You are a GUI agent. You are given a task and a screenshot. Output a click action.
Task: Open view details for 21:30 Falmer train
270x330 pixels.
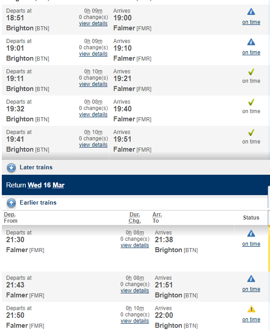click(135, 245)
